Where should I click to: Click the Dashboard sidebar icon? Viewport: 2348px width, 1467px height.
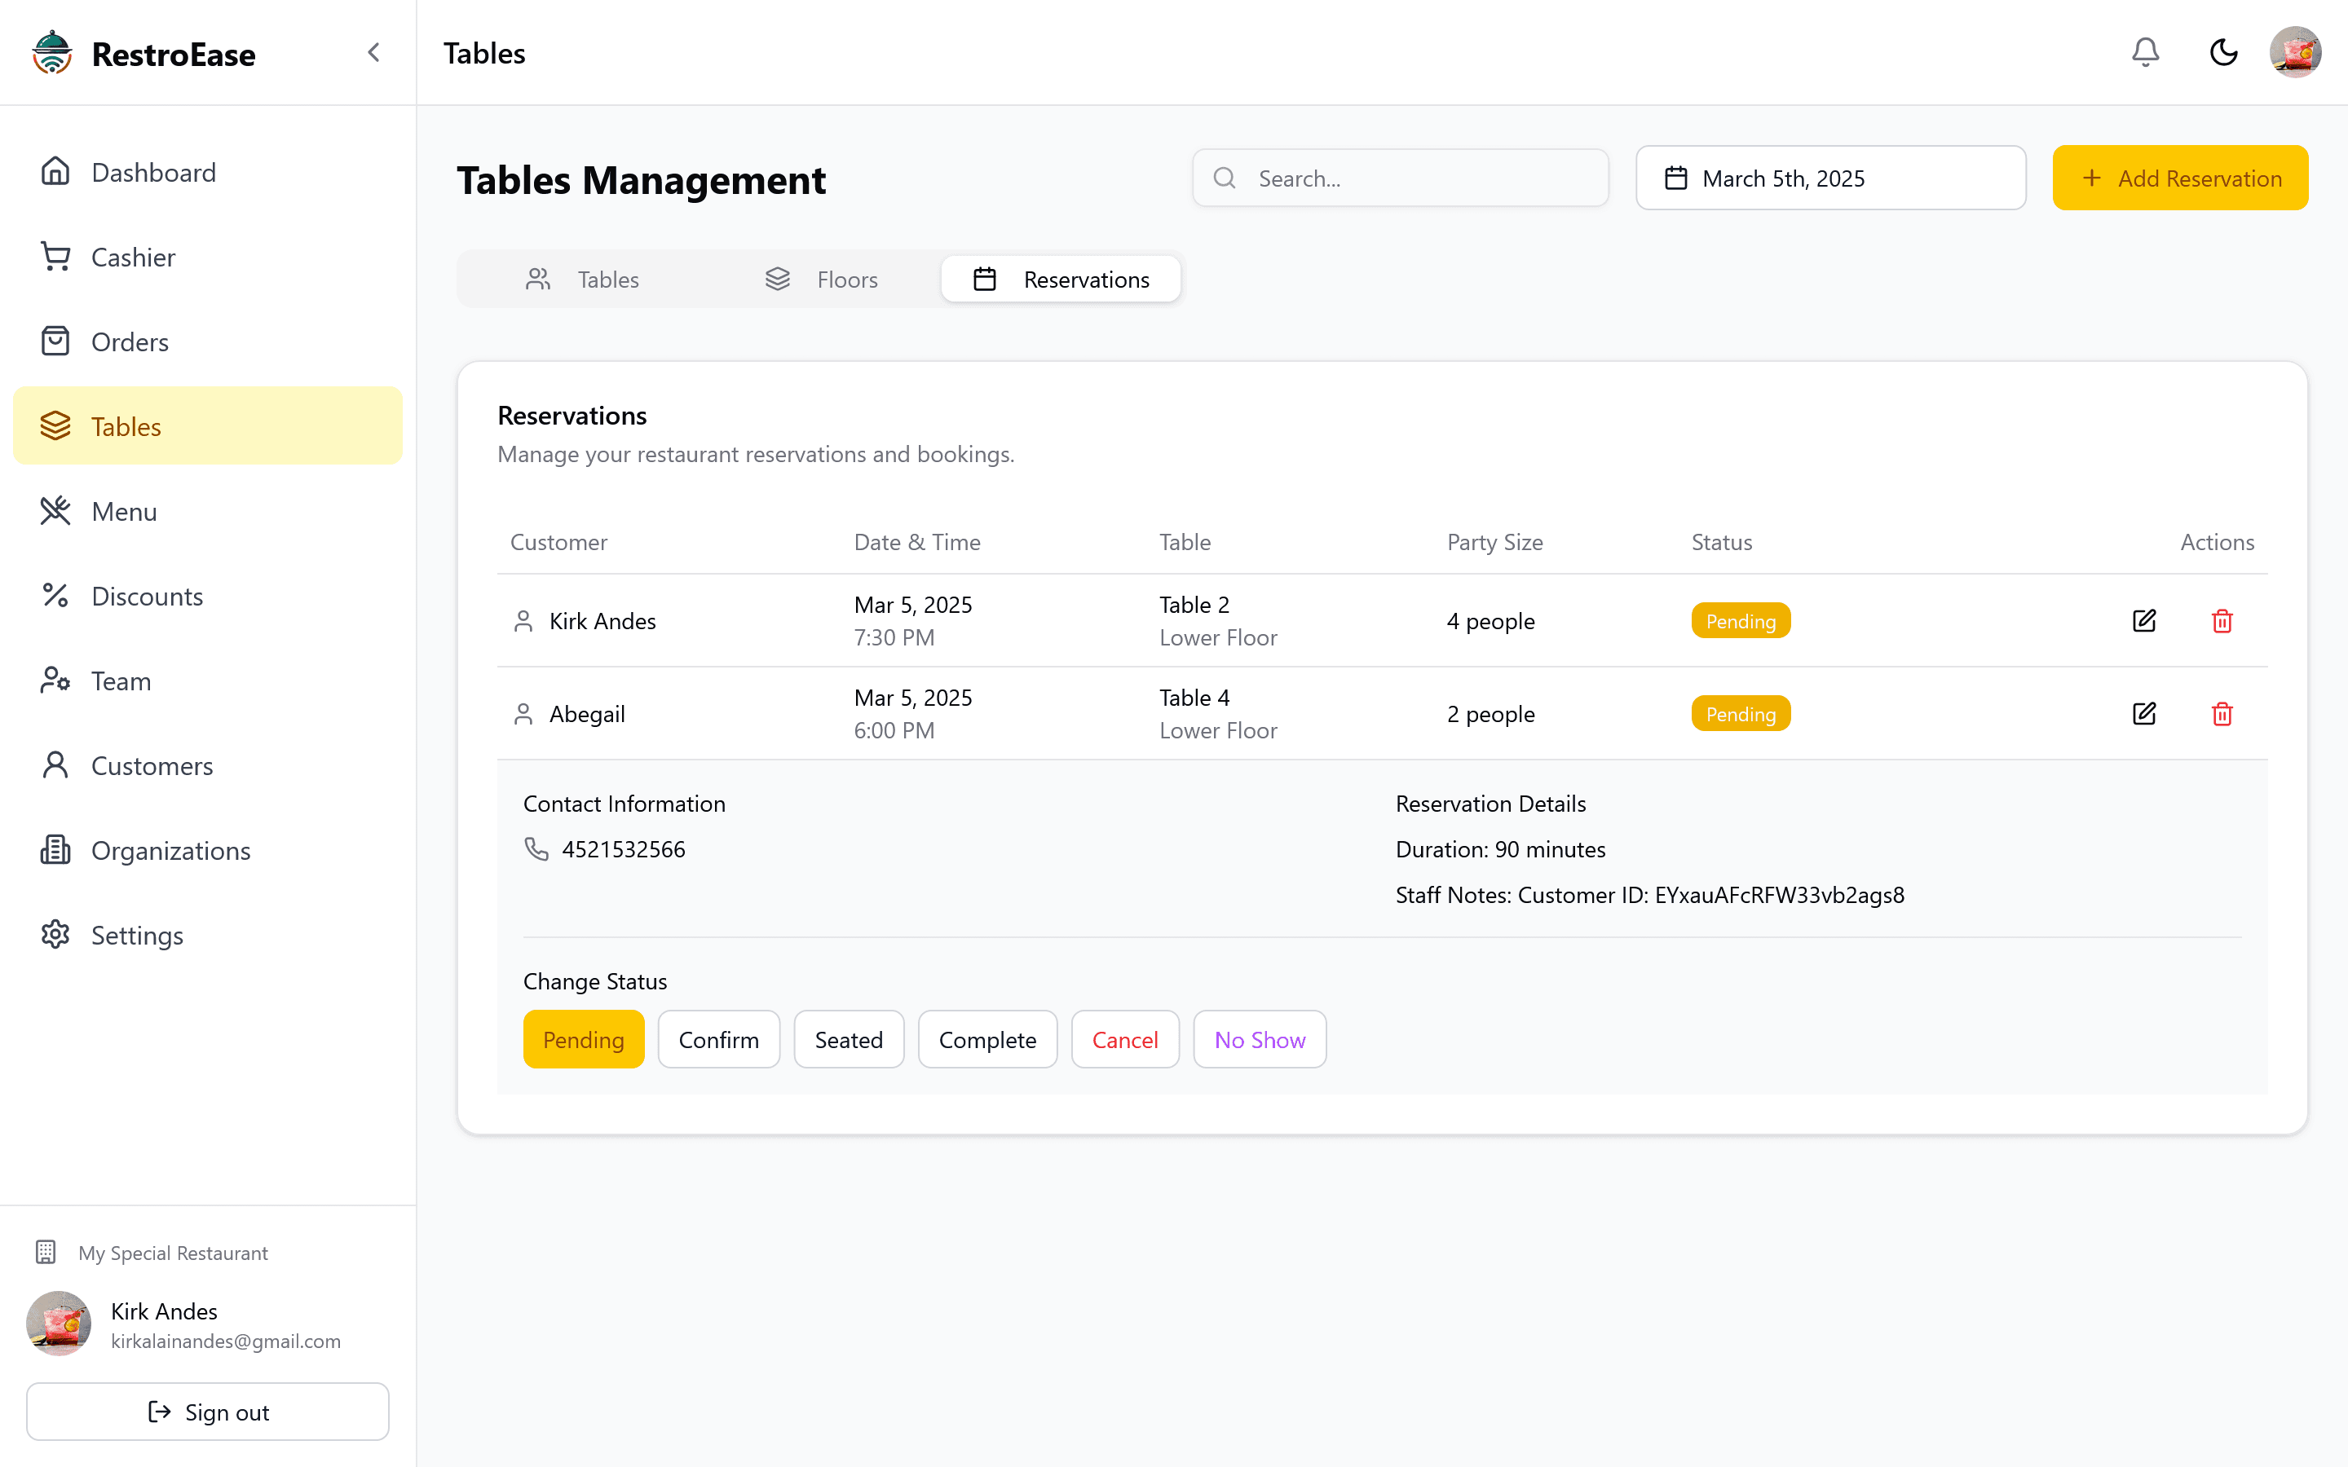55,170
